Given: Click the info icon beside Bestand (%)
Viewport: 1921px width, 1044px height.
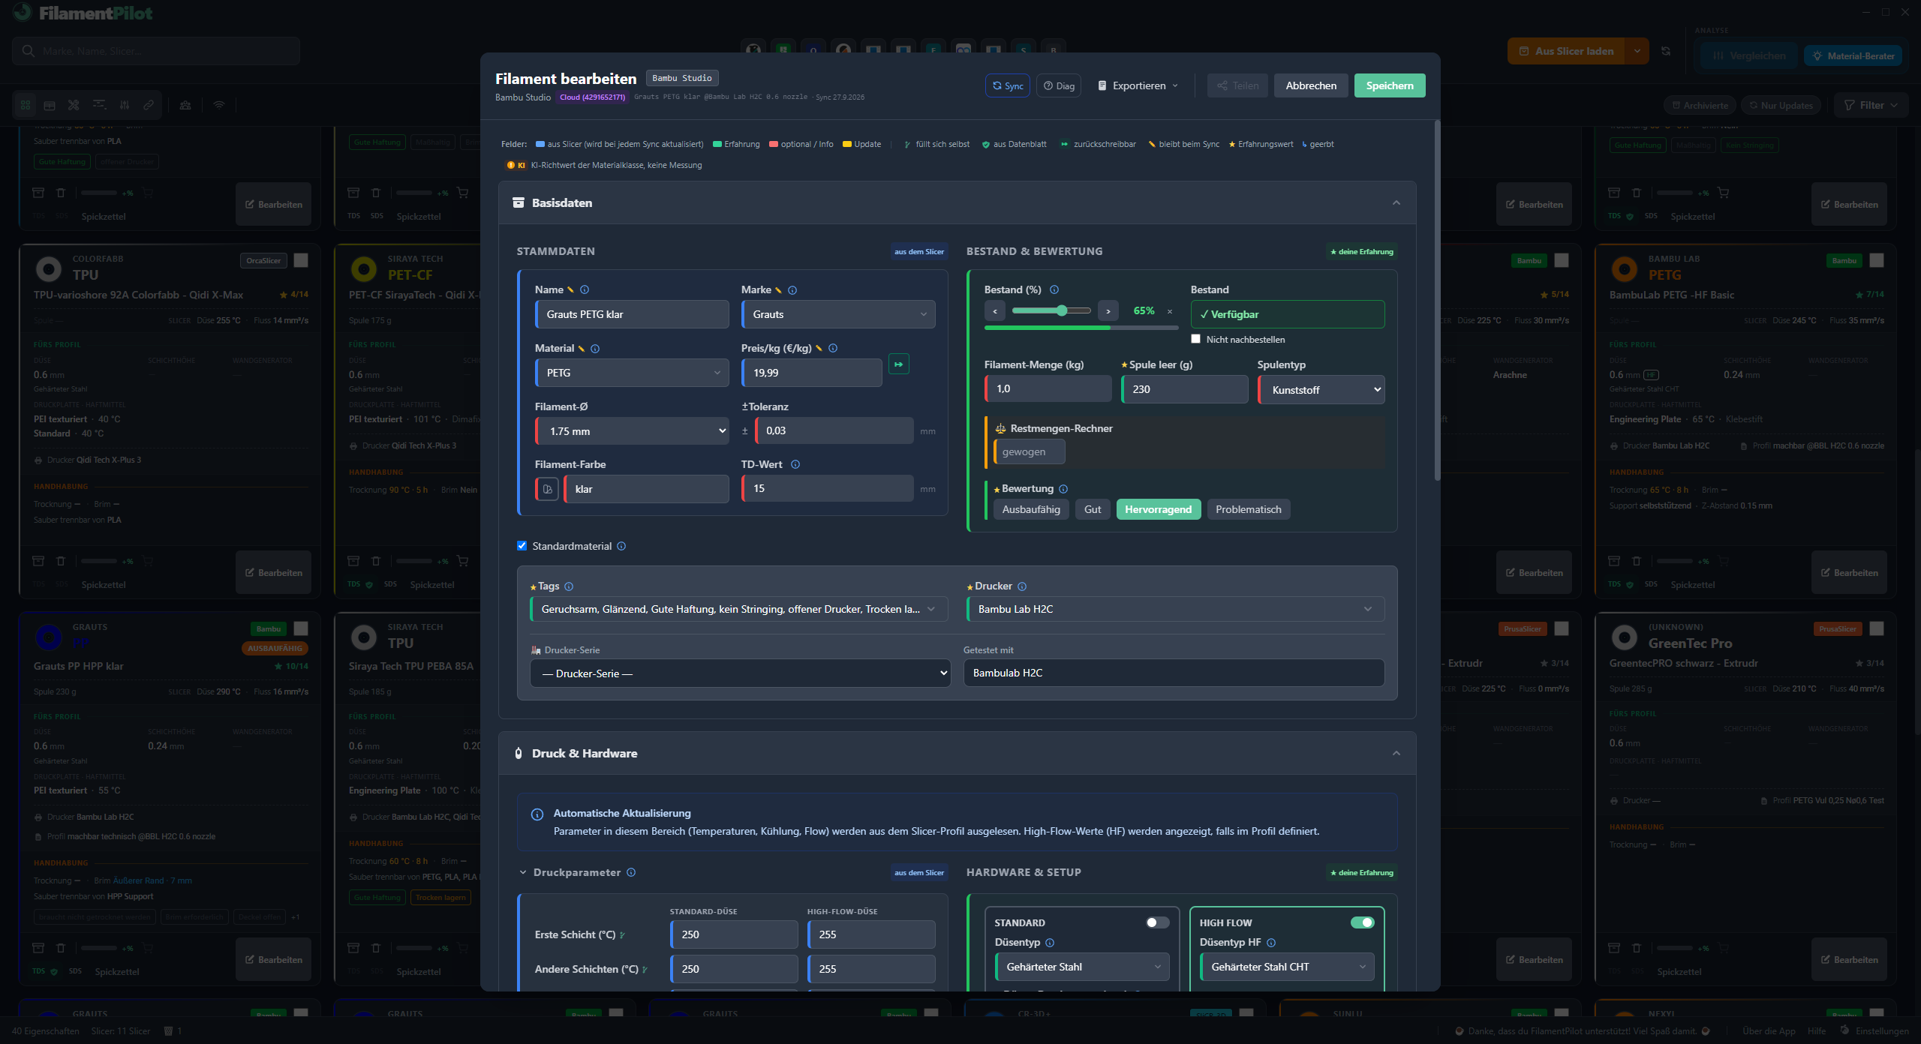Looking at the screenshot, I should click(1054, 290).
